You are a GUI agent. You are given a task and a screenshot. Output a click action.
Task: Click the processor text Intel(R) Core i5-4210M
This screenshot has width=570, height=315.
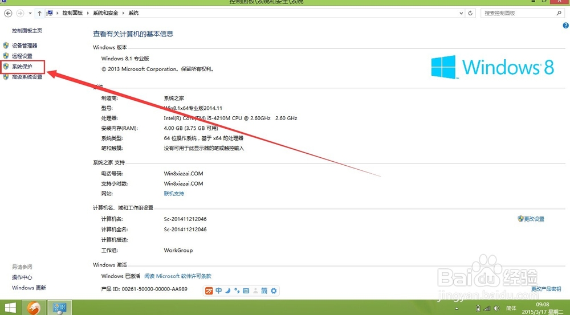230,118
